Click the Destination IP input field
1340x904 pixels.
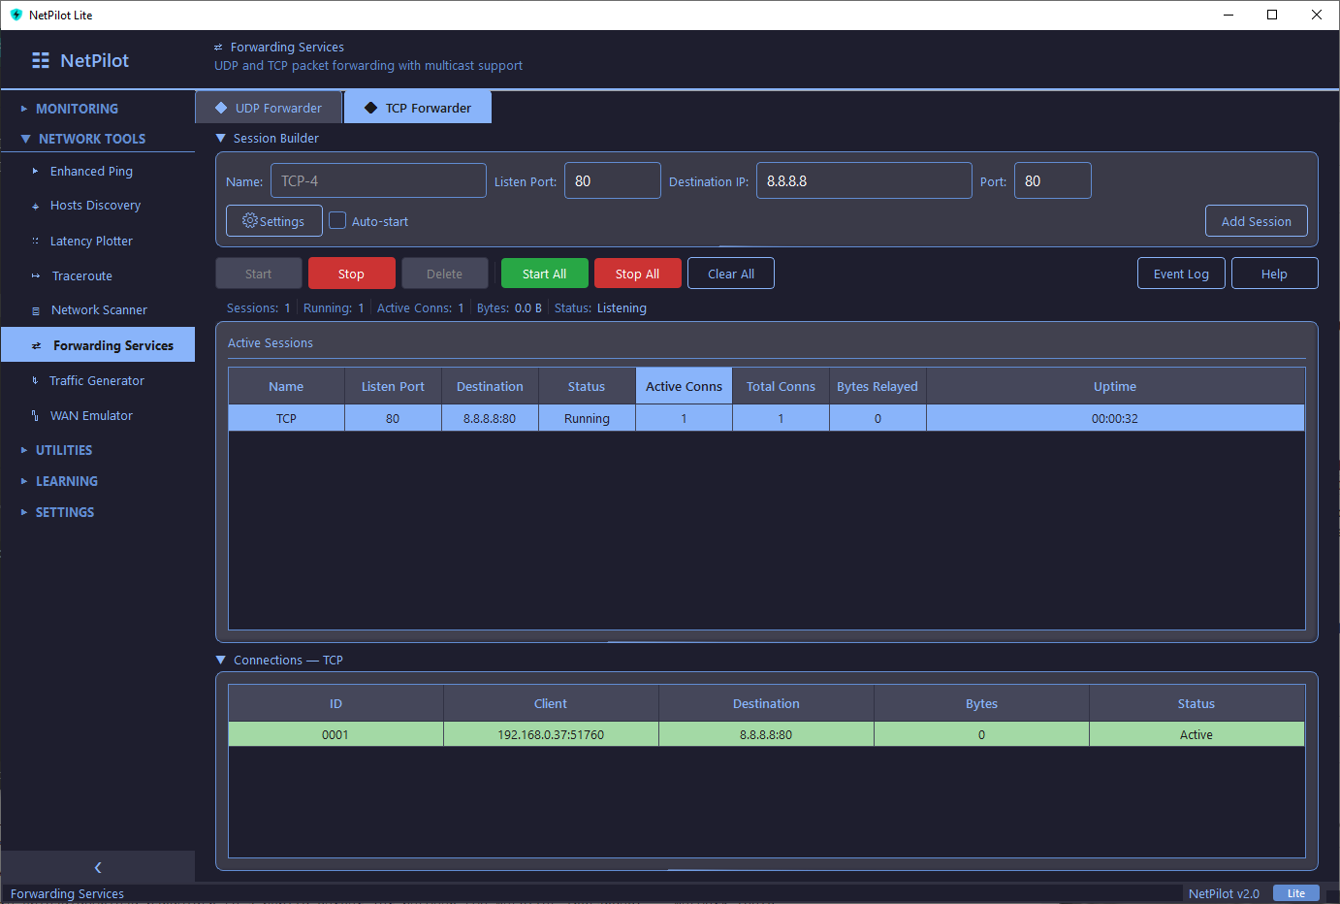pyautogui.click(x=863, y=181)
